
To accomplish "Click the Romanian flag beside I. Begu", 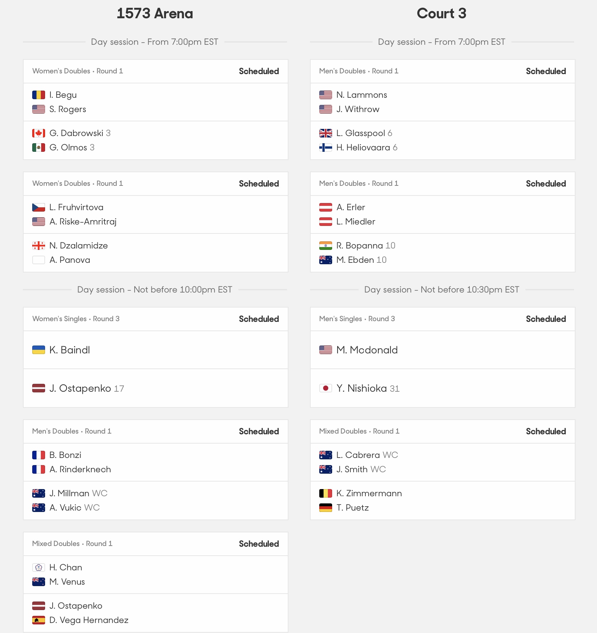I will pos(39,95).
